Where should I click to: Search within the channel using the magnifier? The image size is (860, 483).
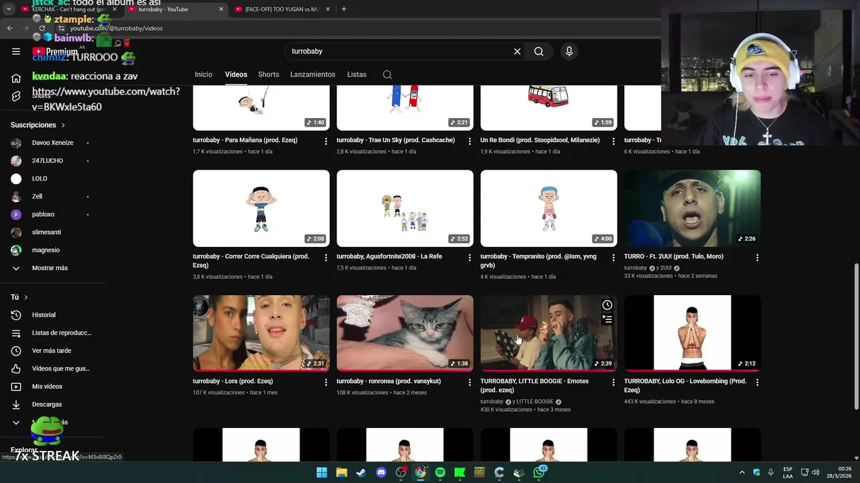click(x=387, y=74)
